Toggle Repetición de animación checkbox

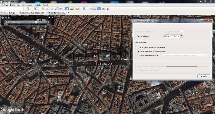pyautogui.click(x=138, y=70)
